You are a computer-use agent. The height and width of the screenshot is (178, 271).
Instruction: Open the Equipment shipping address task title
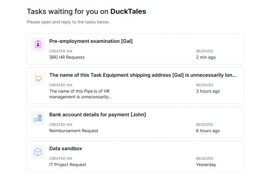click(x=143, y=75)
